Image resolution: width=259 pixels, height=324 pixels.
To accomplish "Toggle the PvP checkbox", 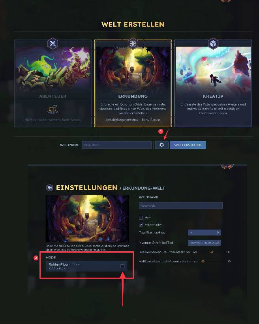I will (141, 218).
